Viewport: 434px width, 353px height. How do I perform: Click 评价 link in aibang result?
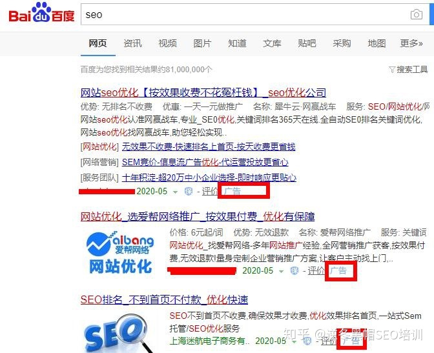click(316, 270)
